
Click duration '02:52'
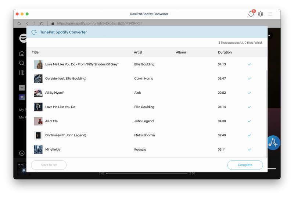point(222,93)
